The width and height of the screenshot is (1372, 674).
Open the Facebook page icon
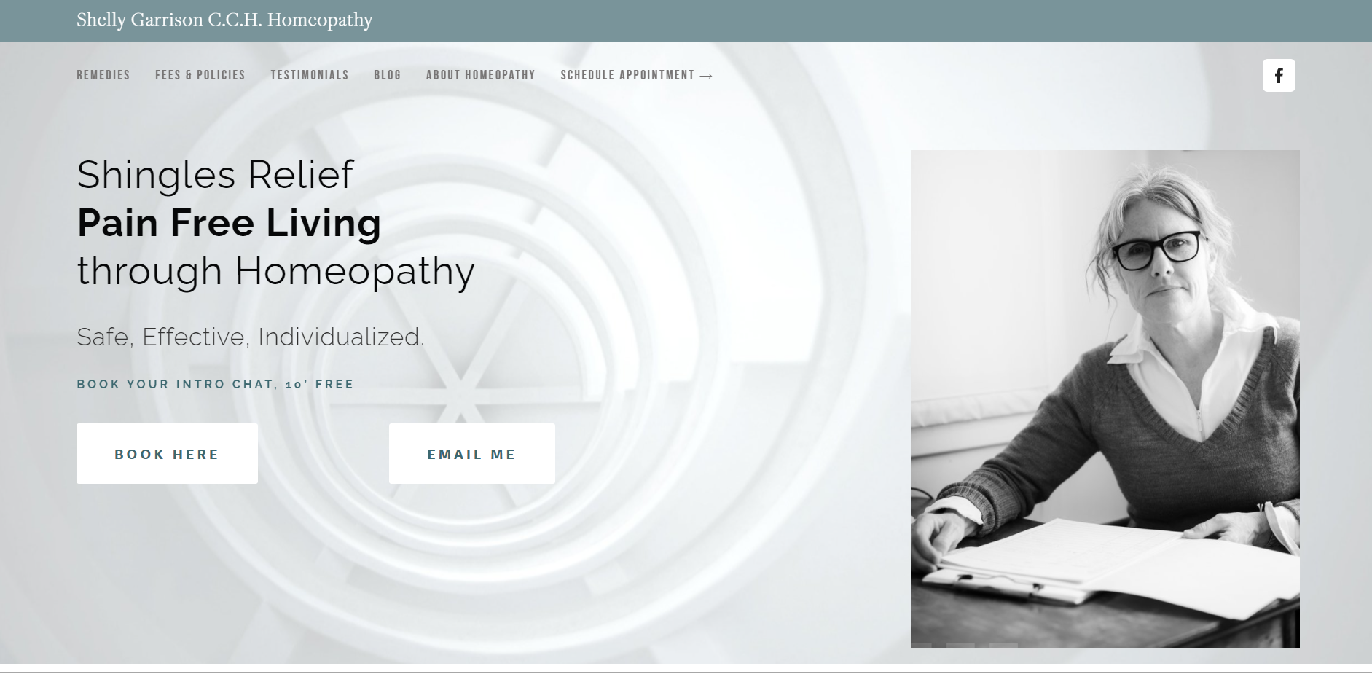(x=1279, y=75)
